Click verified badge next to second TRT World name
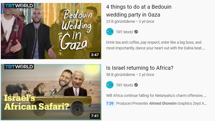The image size is (215, 121). (x=136, y=85)
